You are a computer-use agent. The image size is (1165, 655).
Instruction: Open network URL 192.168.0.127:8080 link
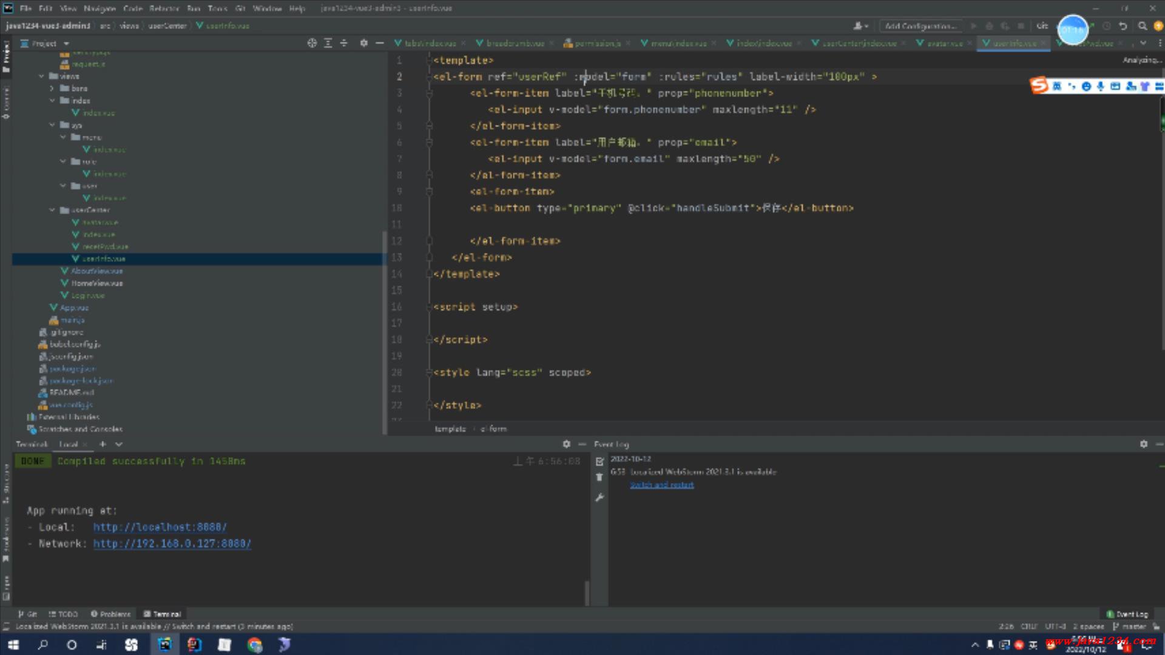click(172, 543)
